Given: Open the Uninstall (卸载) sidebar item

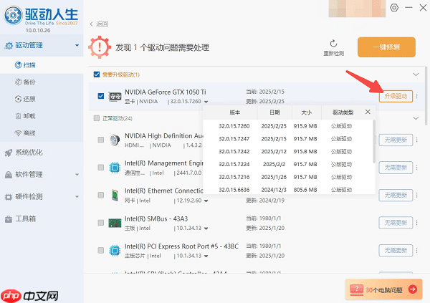Looking at the screenshot, I should 42,116.
